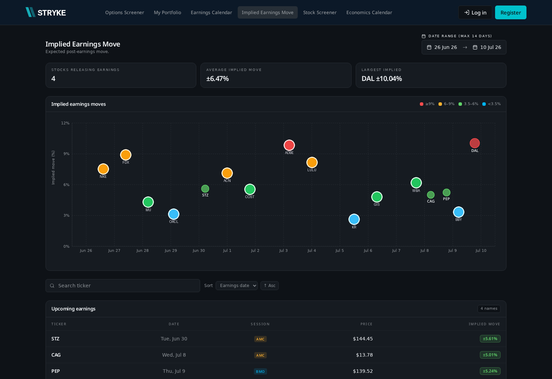Select the ORCL bubble on chart
552x379 pixels.
pyautogui.click(x=174, y=214)
